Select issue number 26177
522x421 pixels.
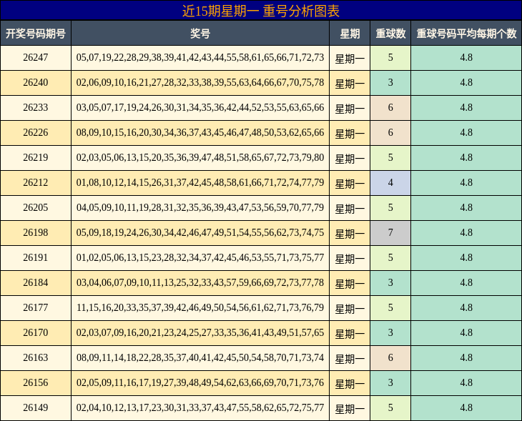(x=36, y=307)
